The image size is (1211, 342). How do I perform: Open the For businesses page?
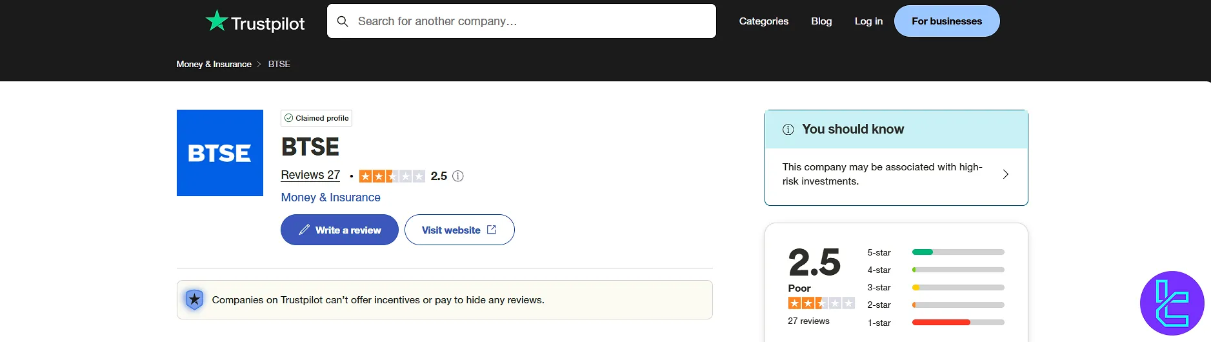[946, 21]
